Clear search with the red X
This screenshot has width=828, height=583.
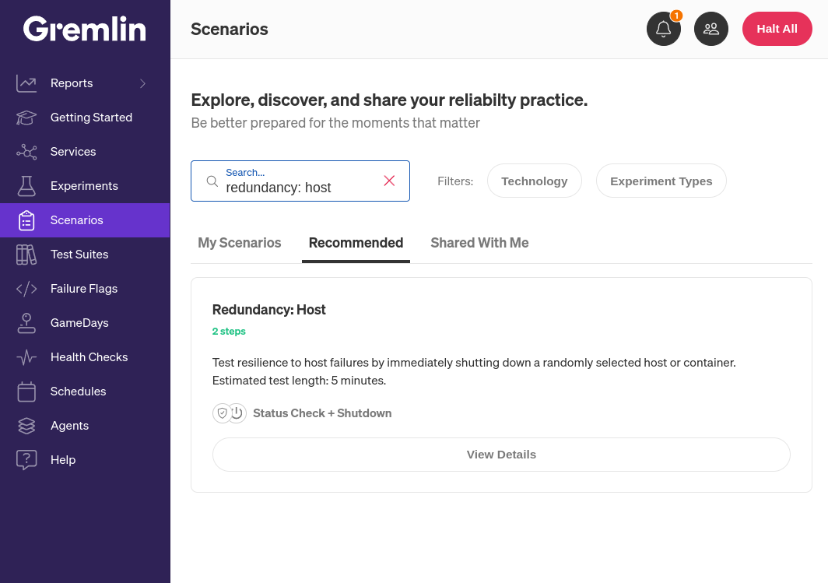[389, 181]
